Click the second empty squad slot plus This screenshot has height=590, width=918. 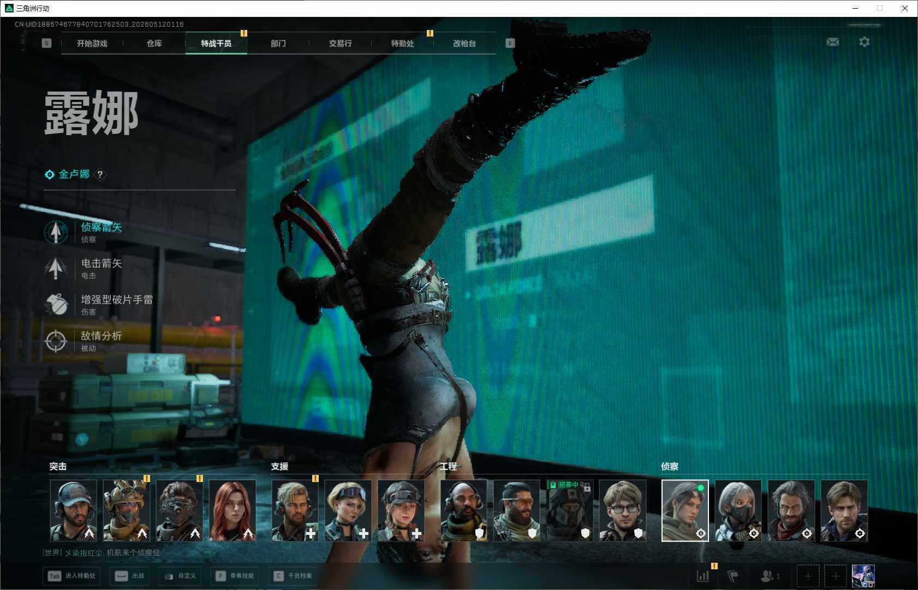(x=836, y=576)
